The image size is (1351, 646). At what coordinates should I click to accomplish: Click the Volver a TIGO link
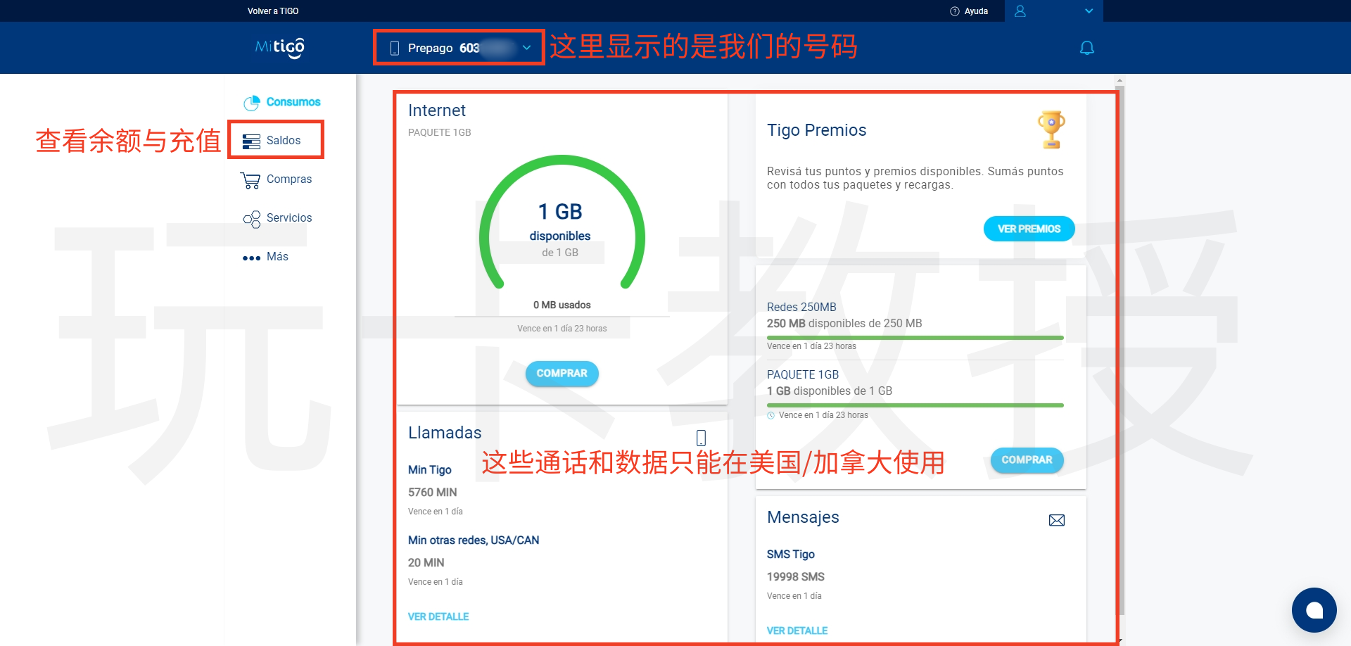point(273,11)
